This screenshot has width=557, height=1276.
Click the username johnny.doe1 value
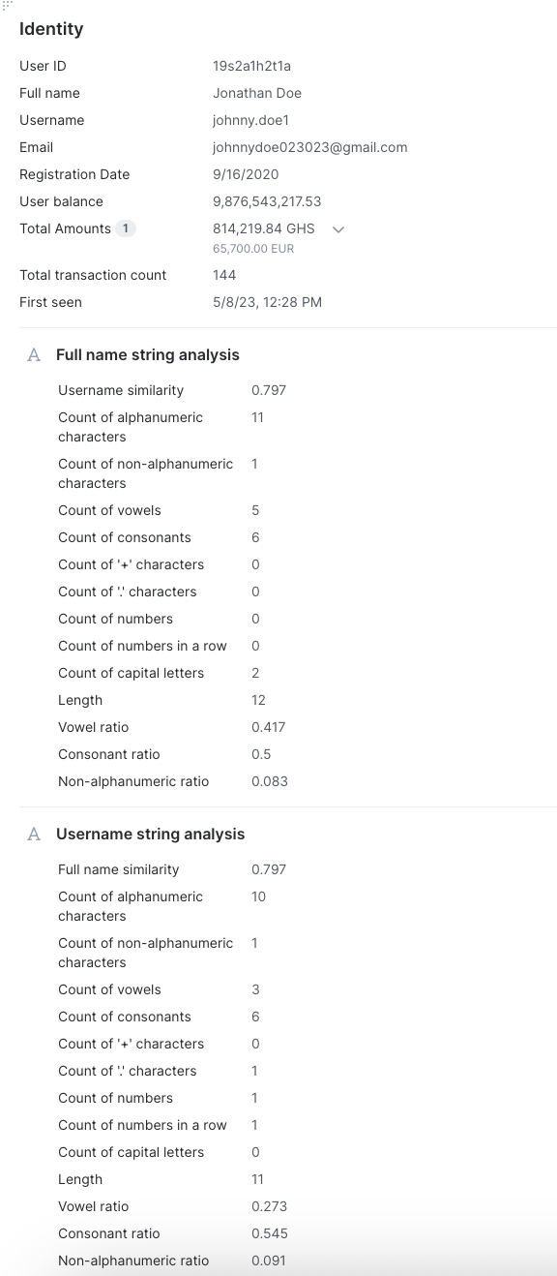(251, 120)
